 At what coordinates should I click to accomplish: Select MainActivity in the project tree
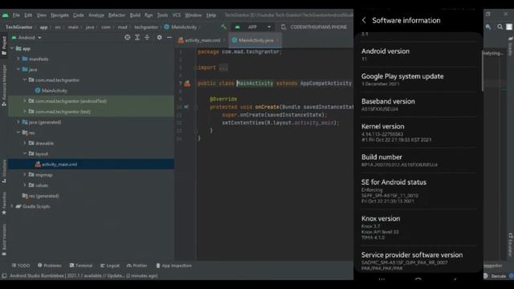(x=51, y=91)
